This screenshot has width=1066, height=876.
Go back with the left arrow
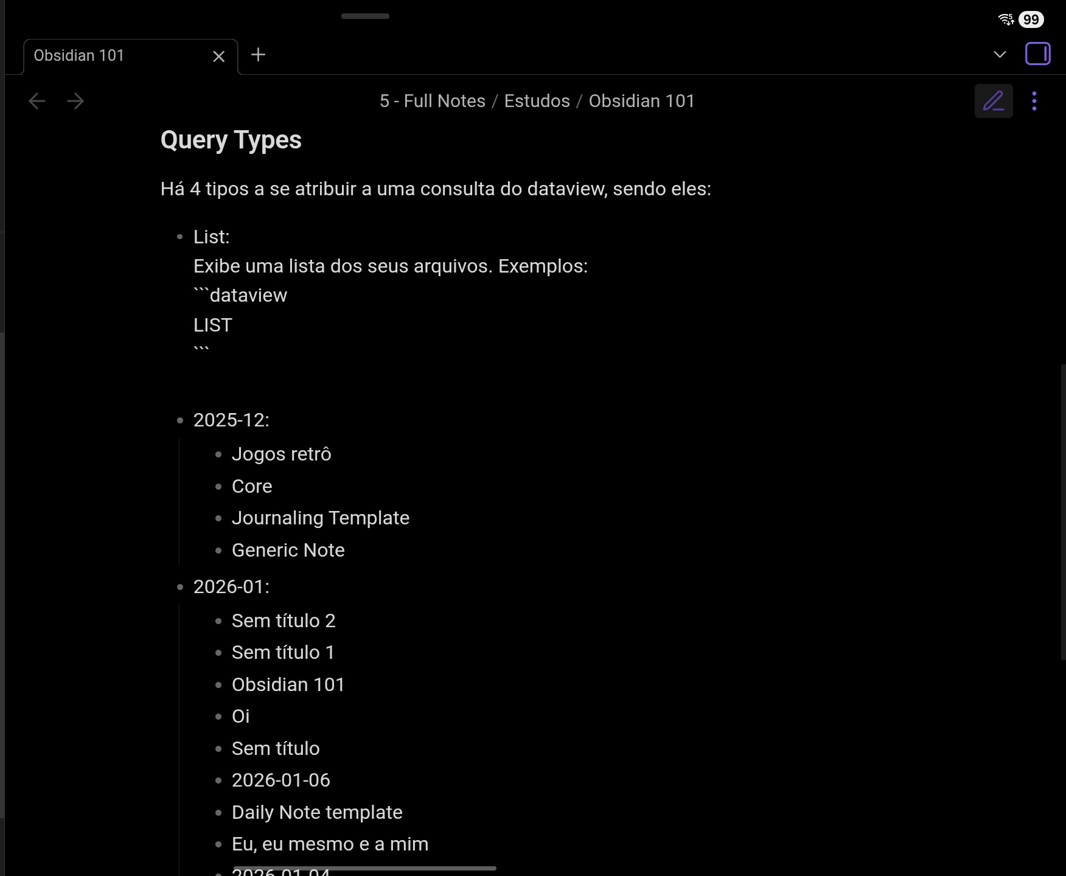click(37, 101)
